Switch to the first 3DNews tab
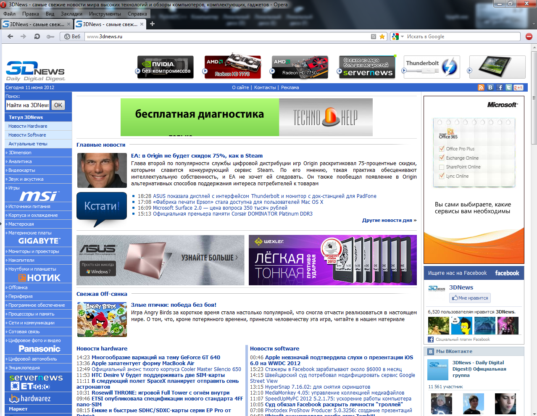Viewport: 537px width, 416px height. tap(37, 24)
